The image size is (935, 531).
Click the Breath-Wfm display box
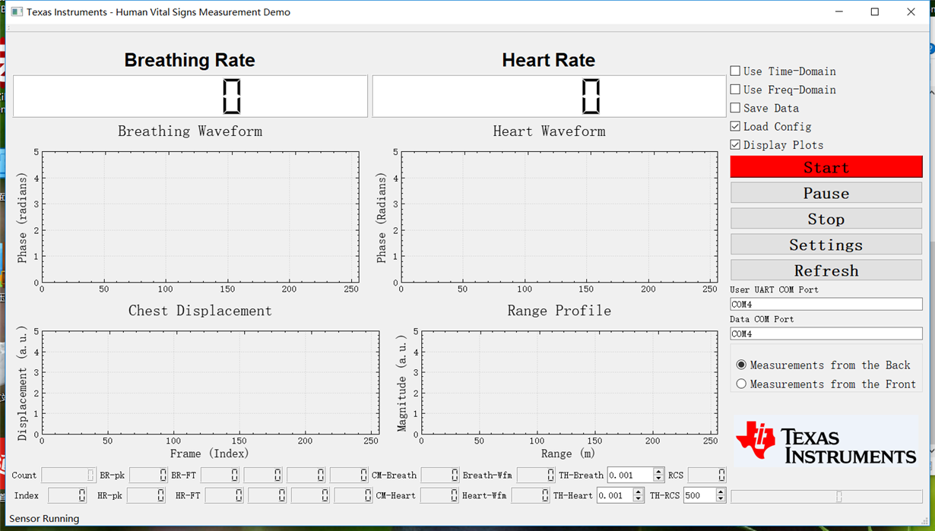pyautogui.click(x=536, y=475)
